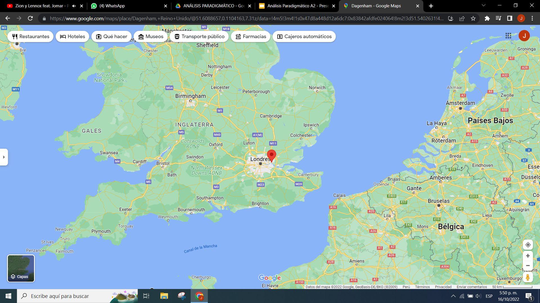The image size is (540, 303).
Task: Bookmark this page with the star icon
Action: [473, 19]
